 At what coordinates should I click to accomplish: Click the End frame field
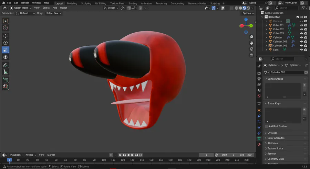point(246,155)
